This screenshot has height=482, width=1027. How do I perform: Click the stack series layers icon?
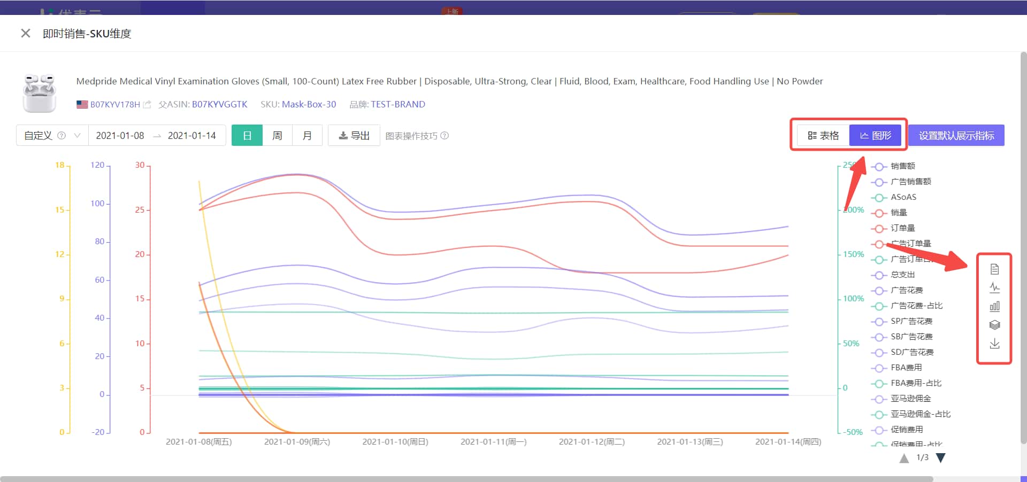click(994, 325)
